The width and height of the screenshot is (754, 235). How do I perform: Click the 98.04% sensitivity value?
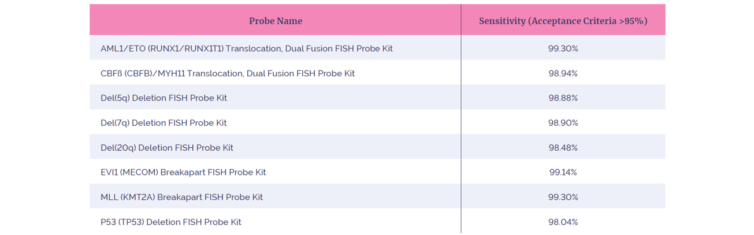tap(563, 222)
